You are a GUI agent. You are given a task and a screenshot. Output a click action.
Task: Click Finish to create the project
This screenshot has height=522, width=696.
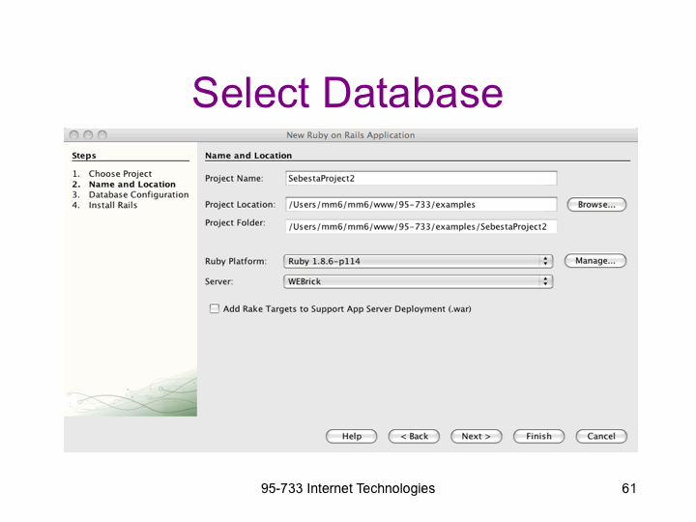tap(538, 436)
